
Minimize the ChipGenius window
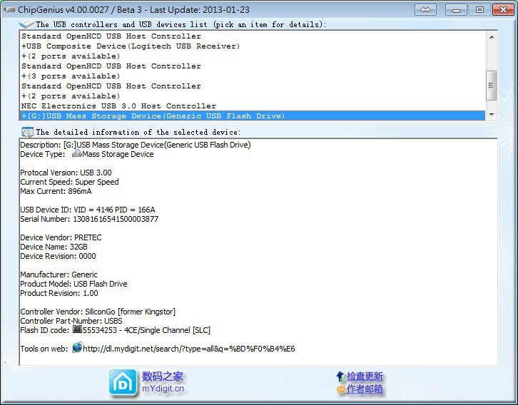tap(456, 9)
